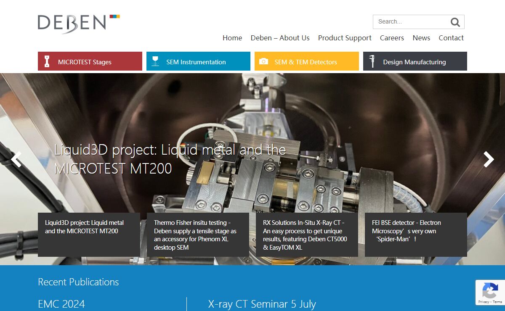Open the Contact page
Image resolution: width=505 pixels, height=311 pixels.
(x=451, y=38)
